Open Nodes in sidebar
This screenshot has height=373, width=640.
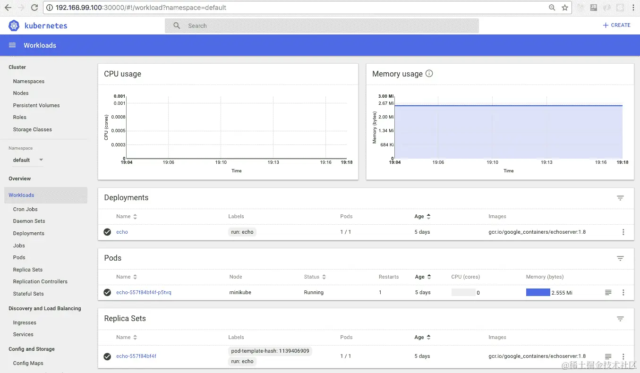(21, 93)
